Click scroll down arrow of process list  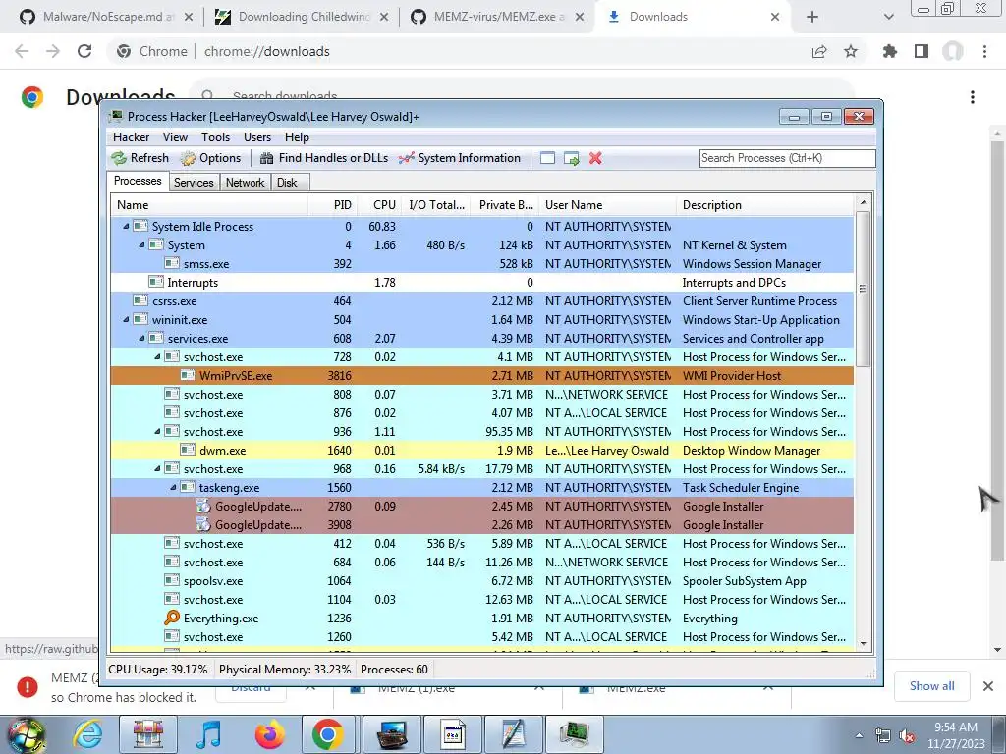[x=863, y=643]
